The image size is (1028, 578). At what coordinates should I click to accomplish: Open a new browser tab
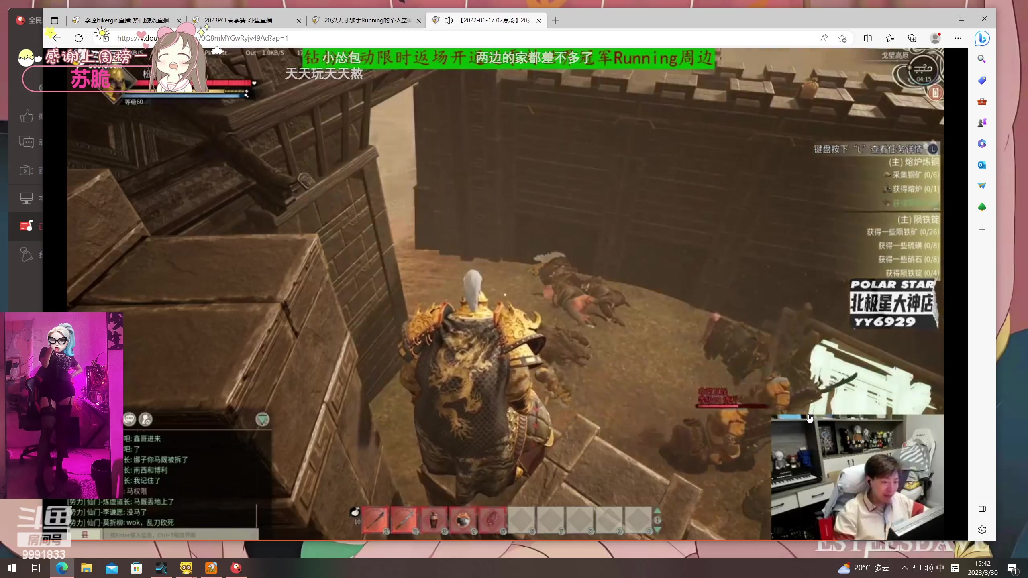point(555,20)
